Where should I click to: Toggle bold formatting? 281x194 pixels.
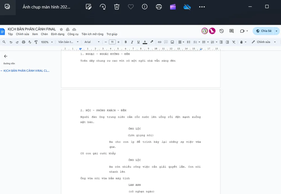(125, 42)
